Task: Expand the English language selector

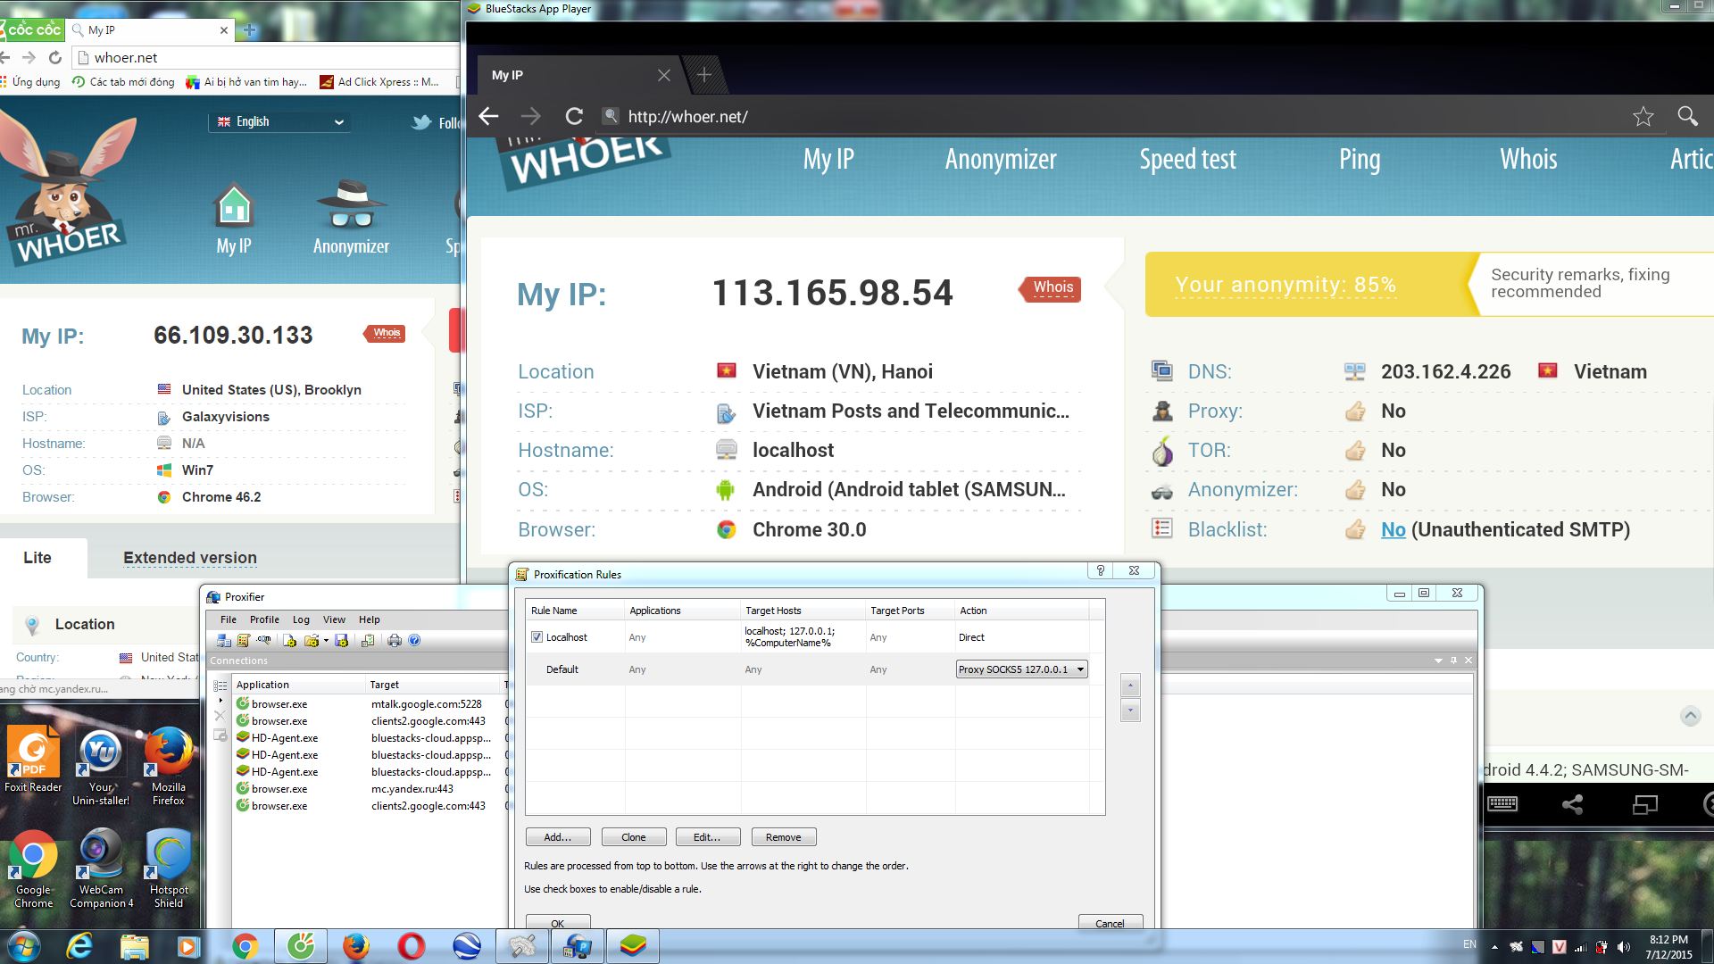Action: point(280,121)
